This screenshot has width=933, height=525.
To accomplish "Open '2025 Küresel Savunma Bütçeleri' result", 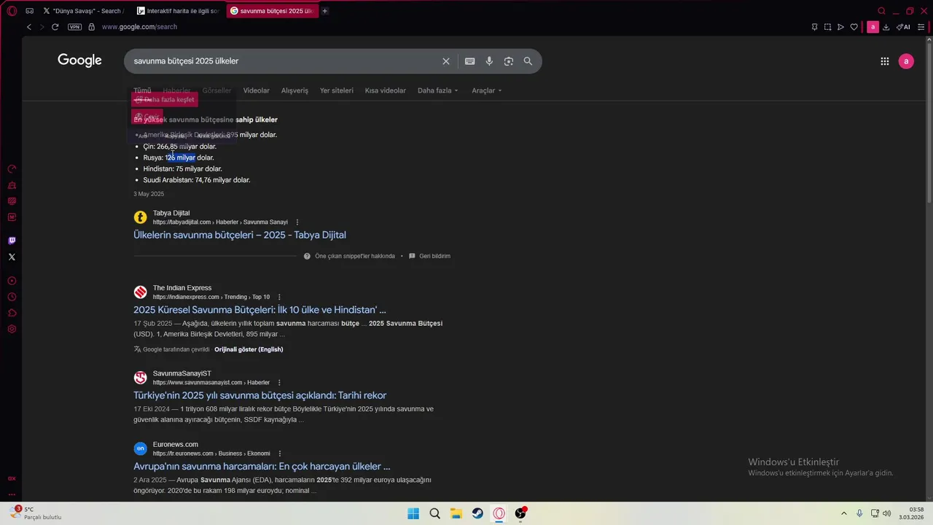I will tap(259, 310).
